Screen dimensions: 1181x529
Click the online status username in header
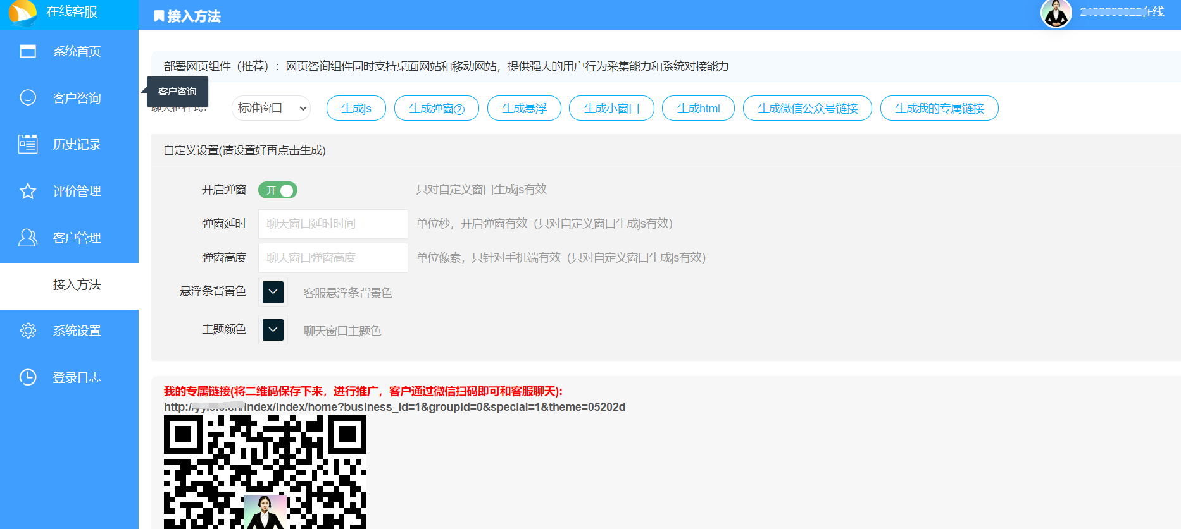pos(1122,12)
